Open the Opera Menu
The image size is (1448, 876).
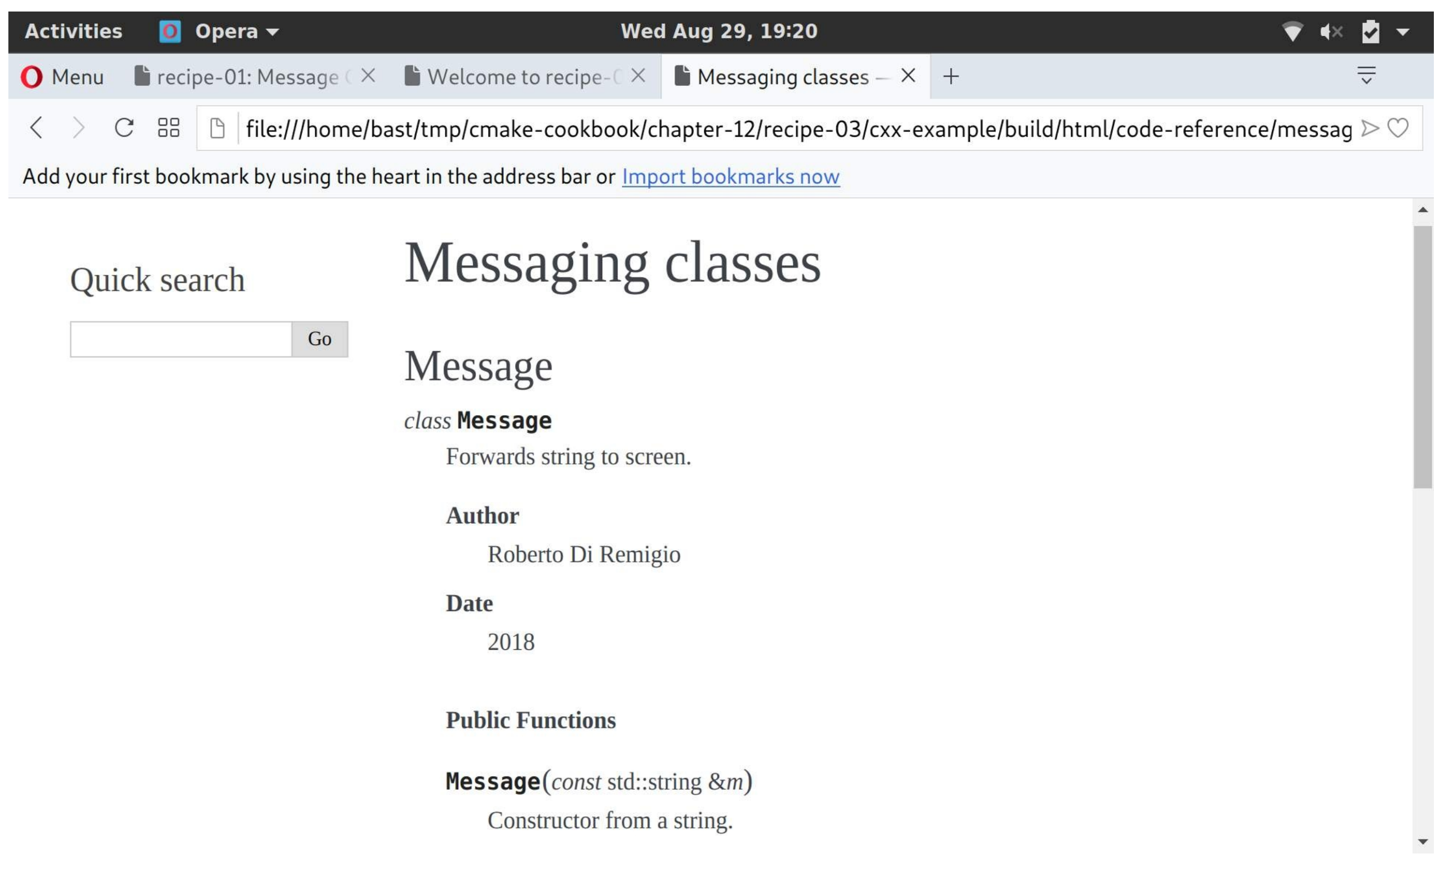[x=62, y=77]
